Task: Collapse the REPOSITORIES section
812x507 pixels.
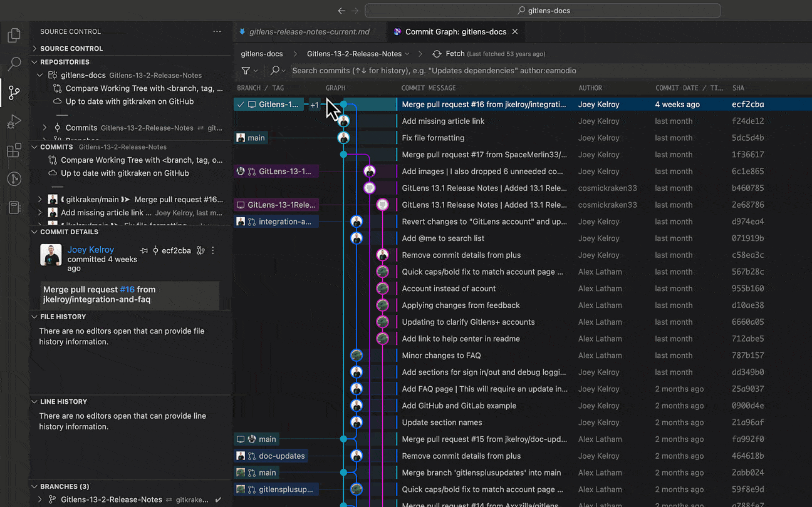Action: pyautogui.click(x=34, y=62)
